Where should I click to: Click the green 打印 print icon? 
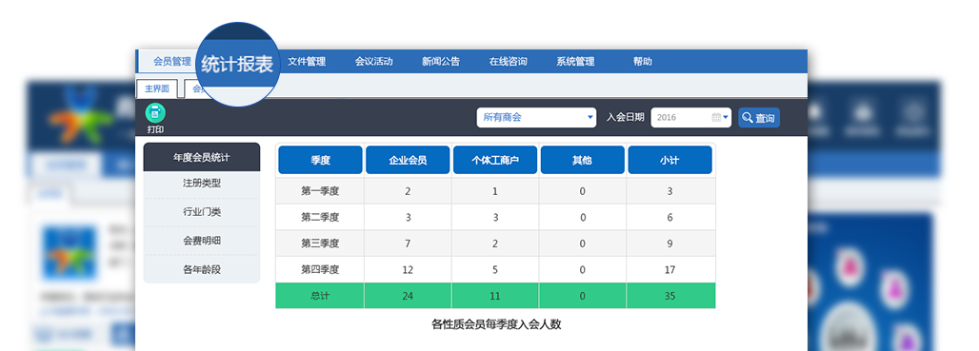pos(155,113)
